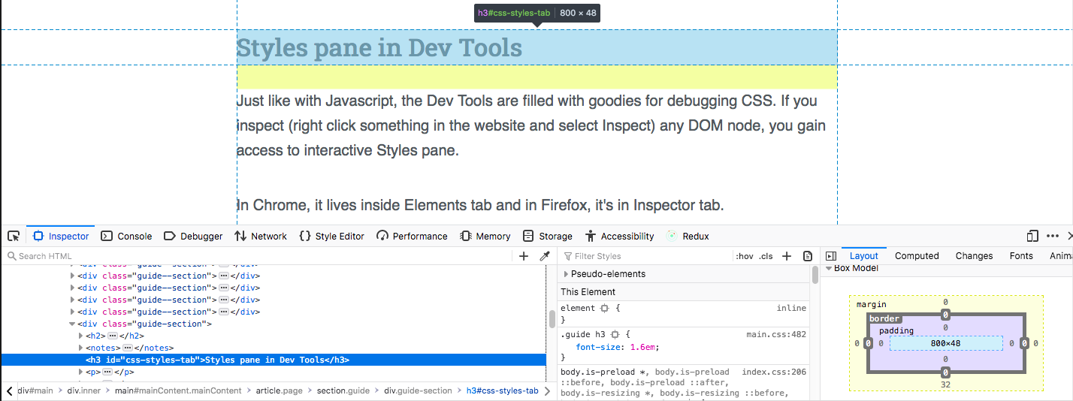1073x401 pixels.
Task: Click the ellipsis badge inside h2 node
Action: point(113,336)
